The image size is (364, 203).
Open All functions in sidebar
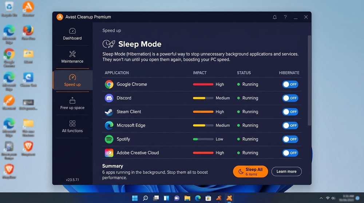click(x=72, y=127)
